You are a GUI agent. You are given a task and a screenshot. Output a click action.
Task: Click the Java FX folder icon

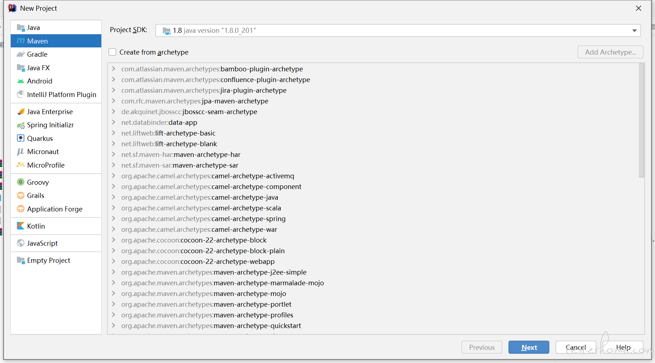(21, 68)
